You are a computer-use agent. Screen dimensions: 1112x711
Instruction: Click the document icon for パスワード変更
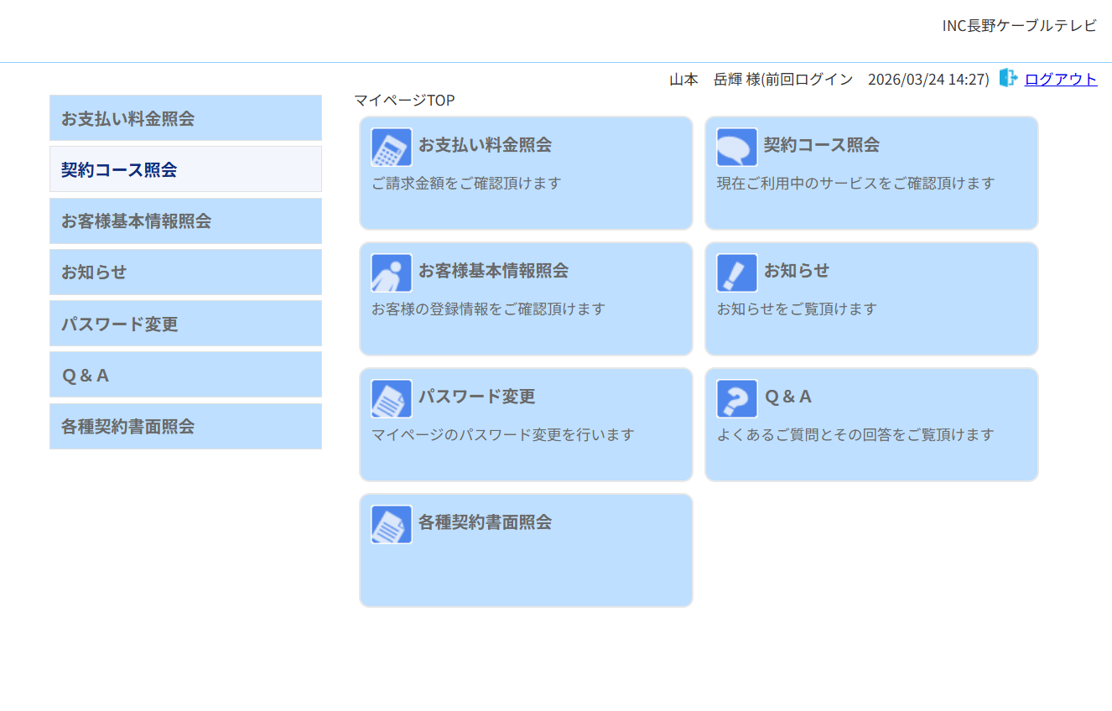[391, 399]
